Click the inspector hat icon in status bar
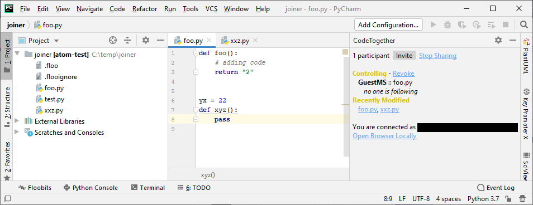The image size is (533, 205). coord(522,199)
